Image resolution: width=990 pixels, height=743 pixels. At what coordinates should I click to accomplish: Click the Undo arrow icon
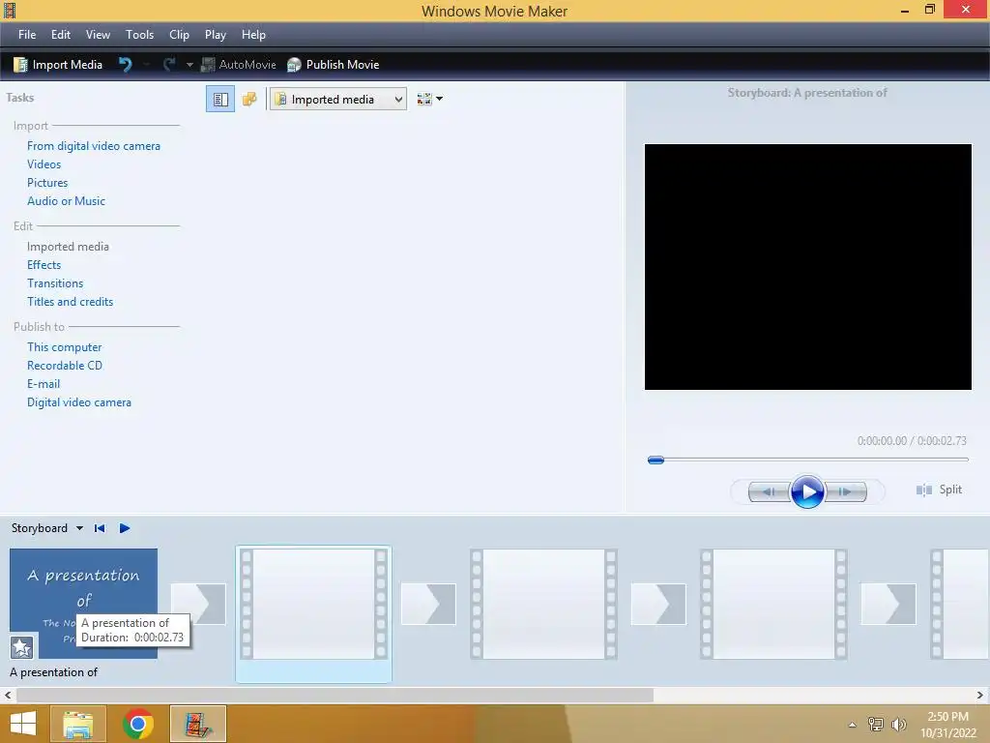[125, 65]
